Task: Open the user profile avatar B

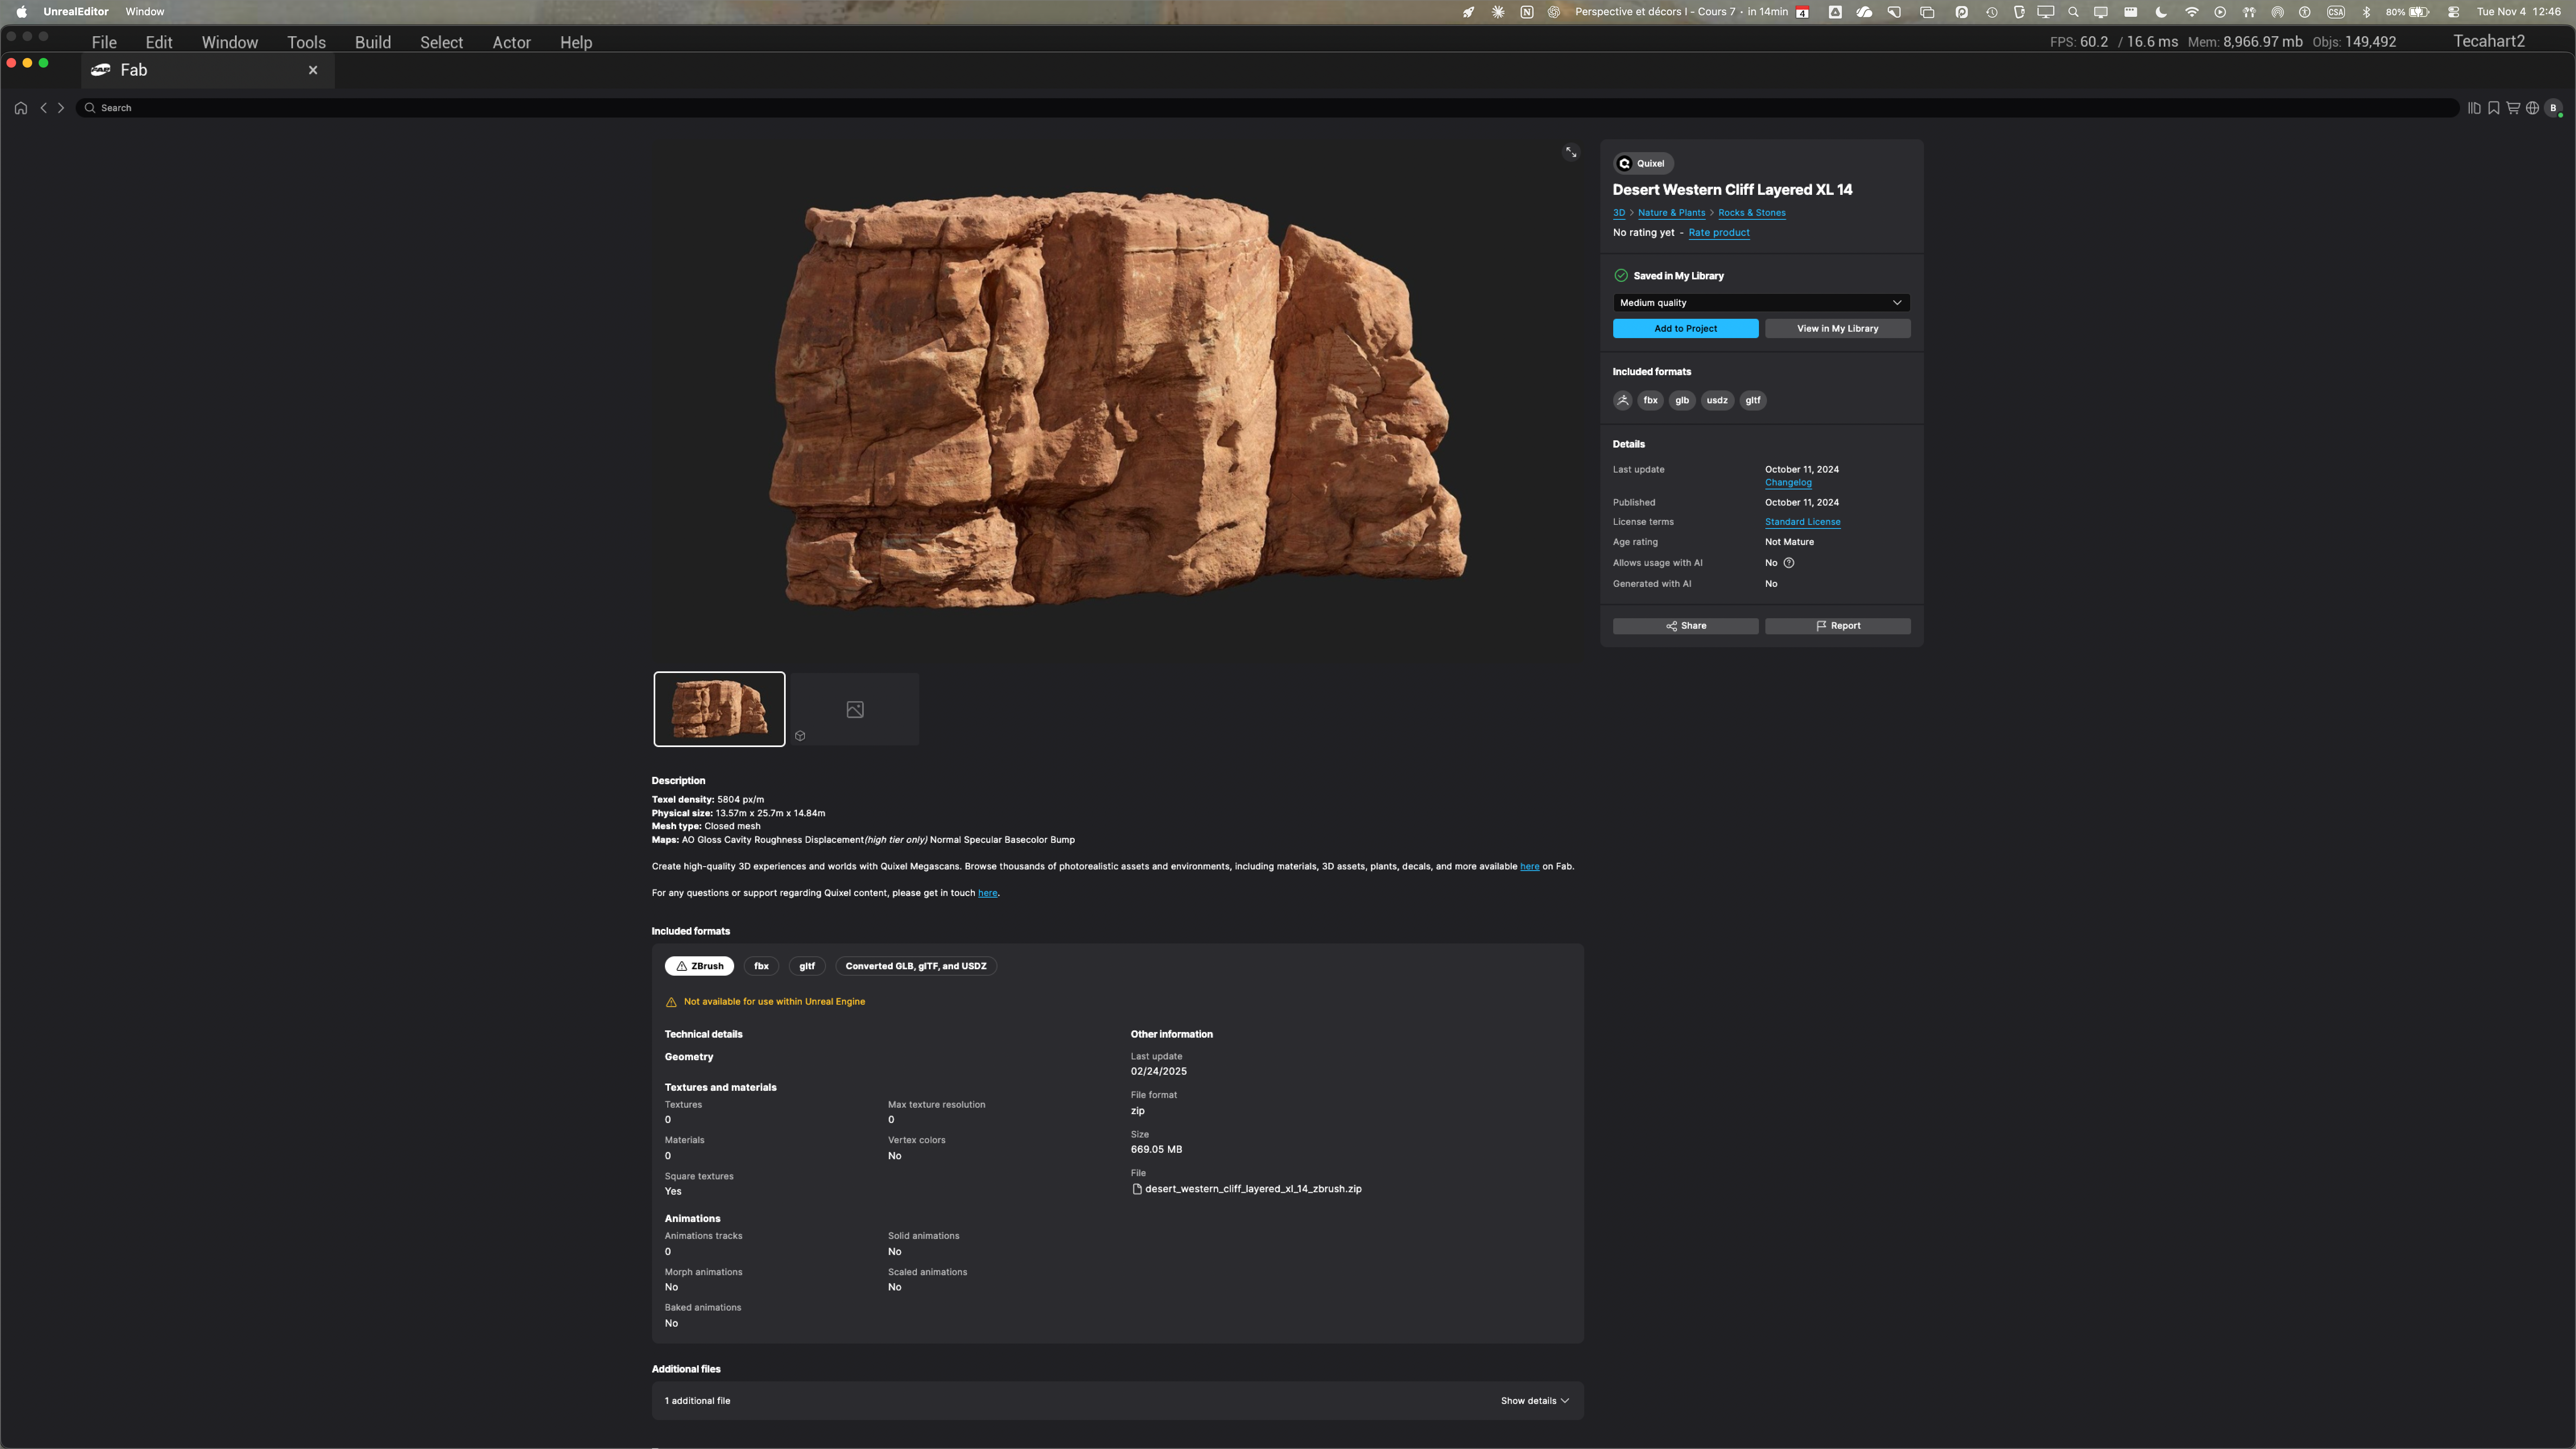Action: 2553,108
